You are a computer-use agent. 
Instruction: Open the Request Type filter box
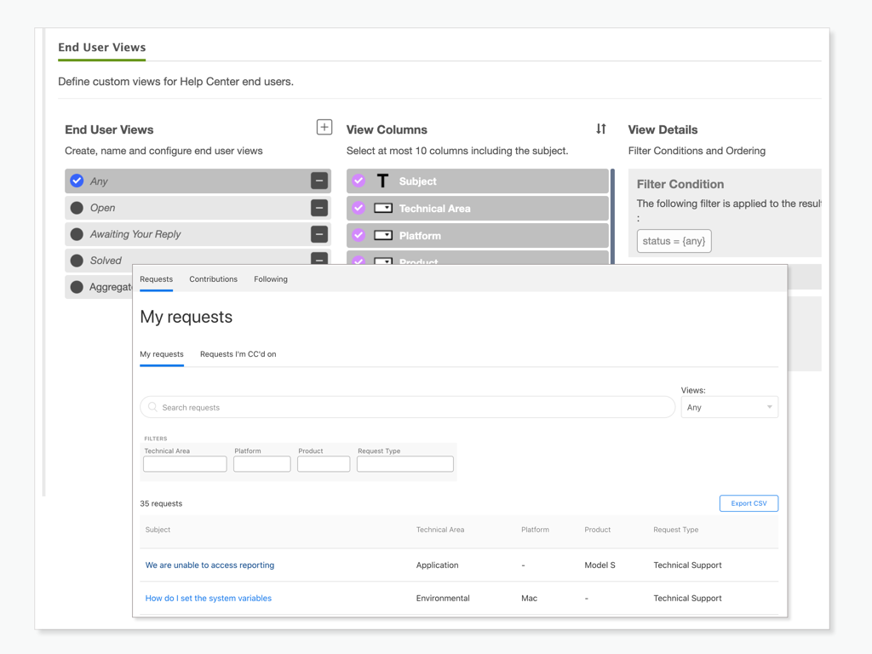point(404,464)
